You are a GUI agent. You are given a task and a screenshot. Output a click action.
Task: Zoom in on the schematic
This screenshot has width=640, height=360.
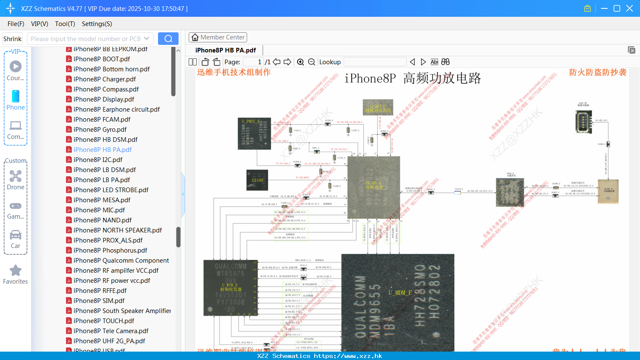tap(300, 62)
